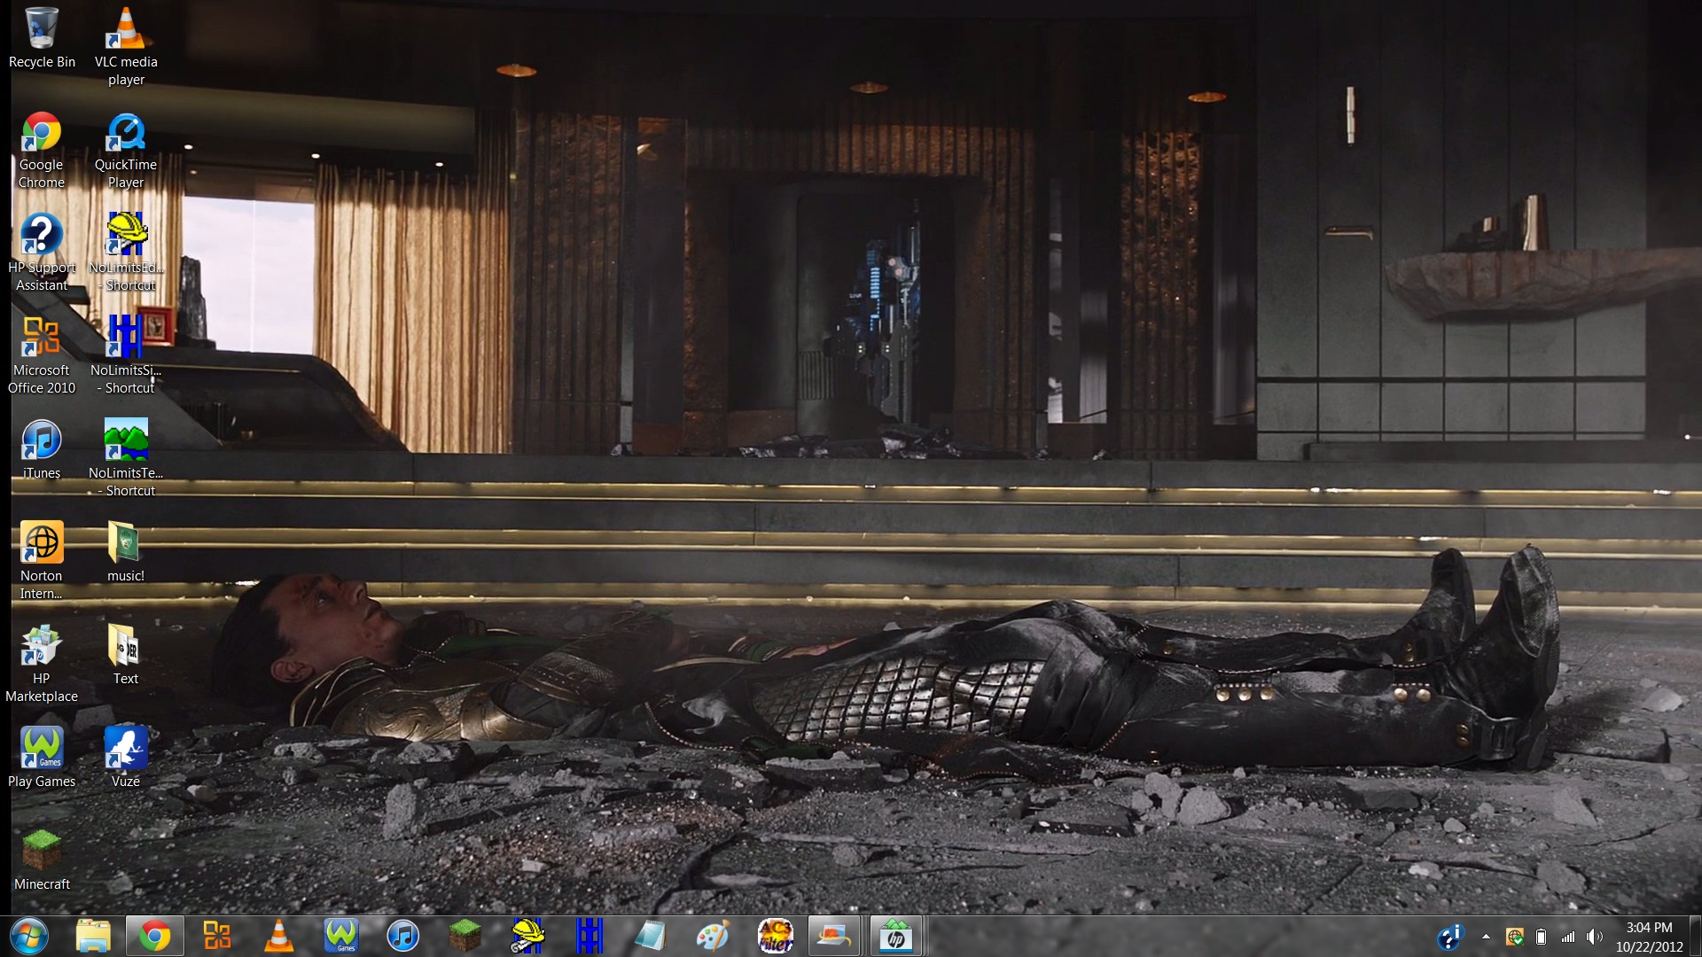Open the notepad-style taskbar icon
Viewport: 1702px width, 957px height.
[x=652, y=936]
